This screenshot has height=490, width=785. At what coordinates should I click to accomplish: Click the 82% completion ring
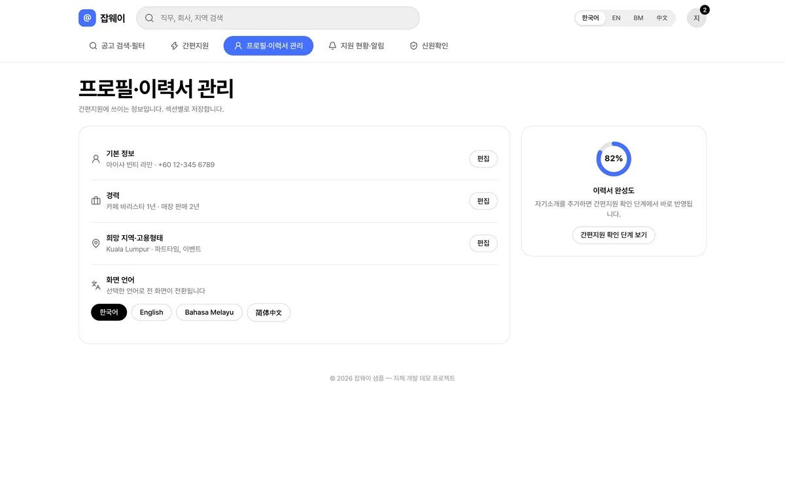point(614,159)
